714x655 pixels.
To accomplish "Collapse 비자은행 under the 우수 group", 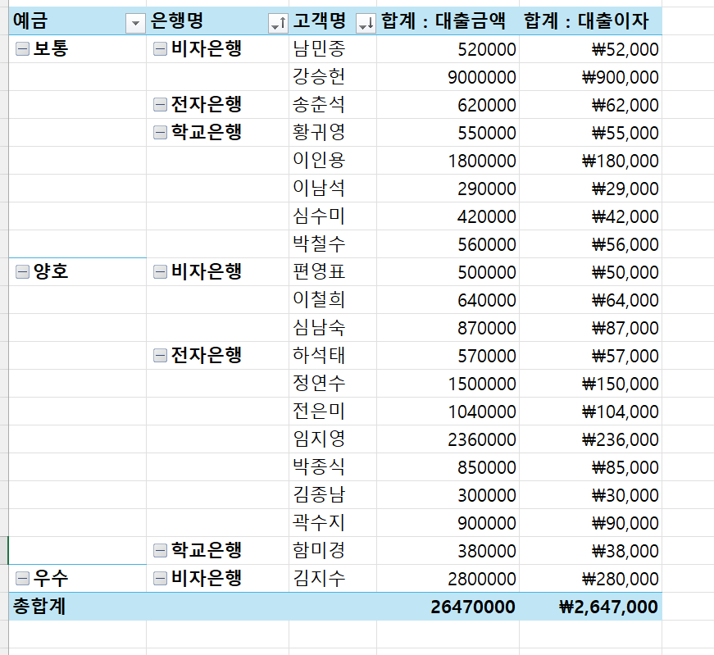I will point(161,579).
